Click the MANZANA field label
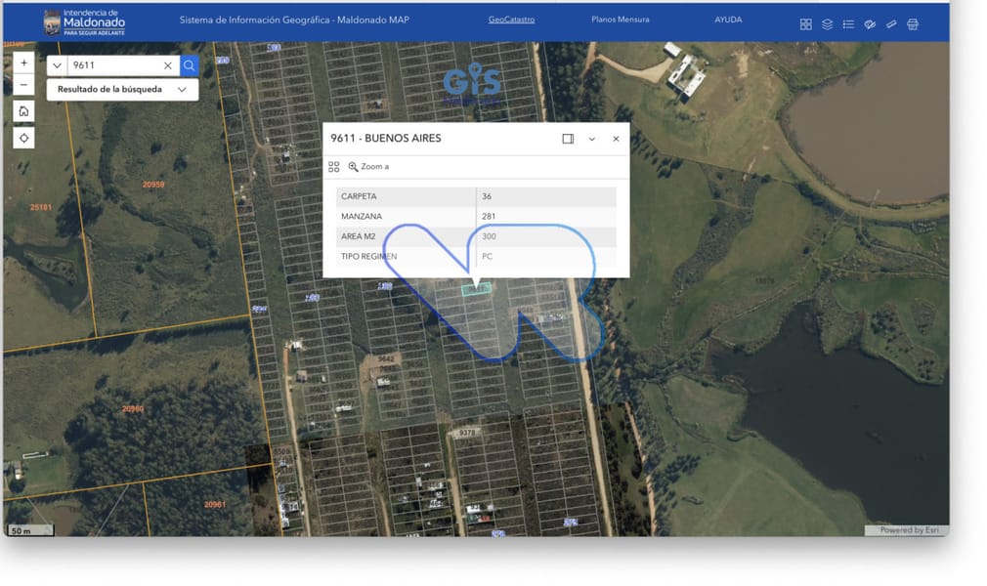 click(x=362, y=217)
